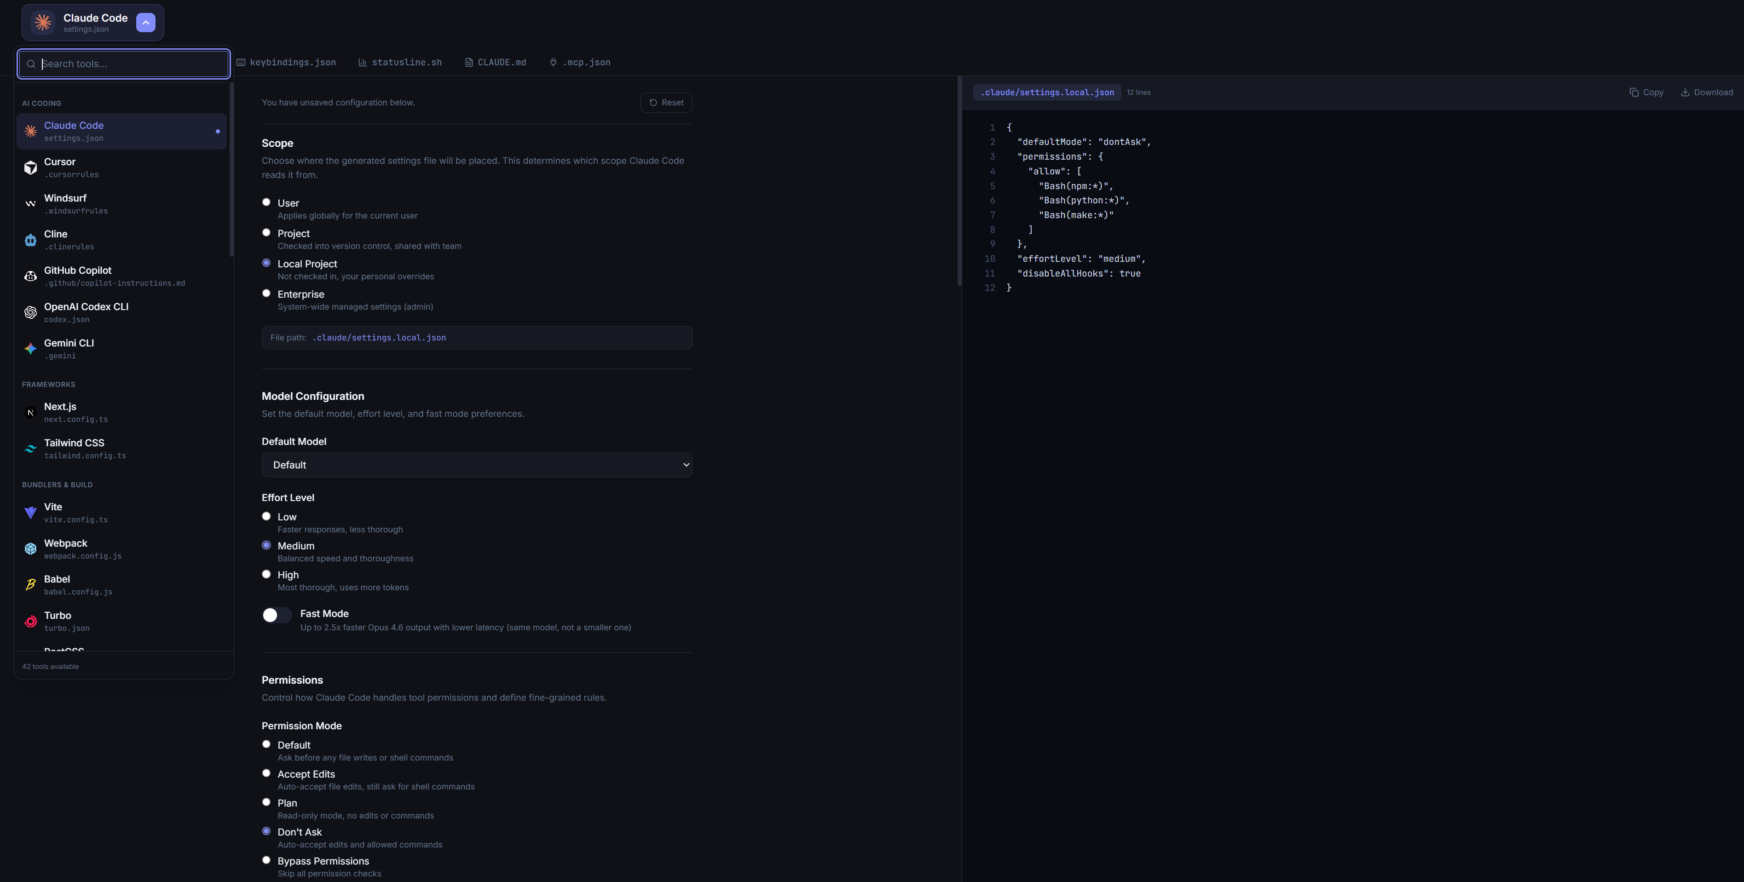Collapse the Claude Code header panel
Image resolution: width=1744 pixels, height=882 pixels.
click(145, 23)
